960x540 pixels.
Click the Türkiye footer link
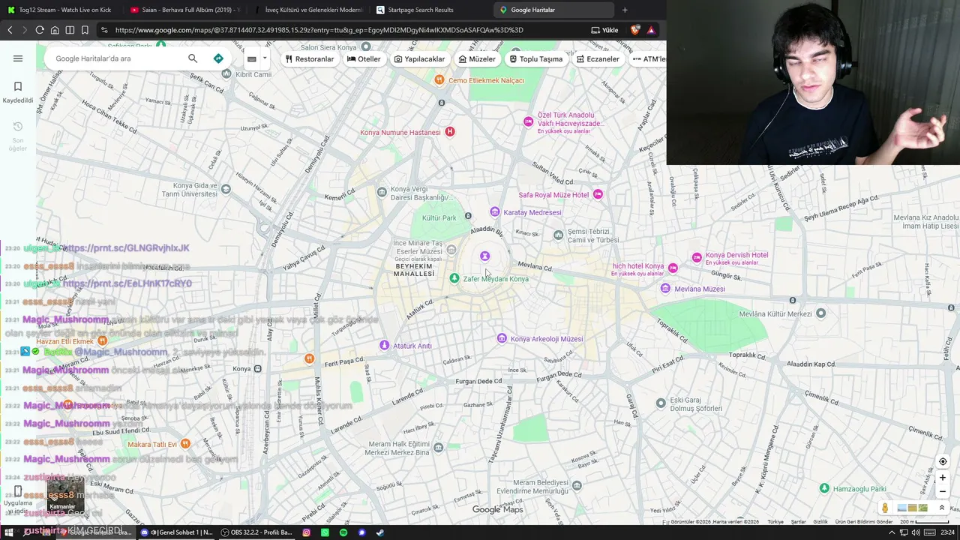click(775, 522)
